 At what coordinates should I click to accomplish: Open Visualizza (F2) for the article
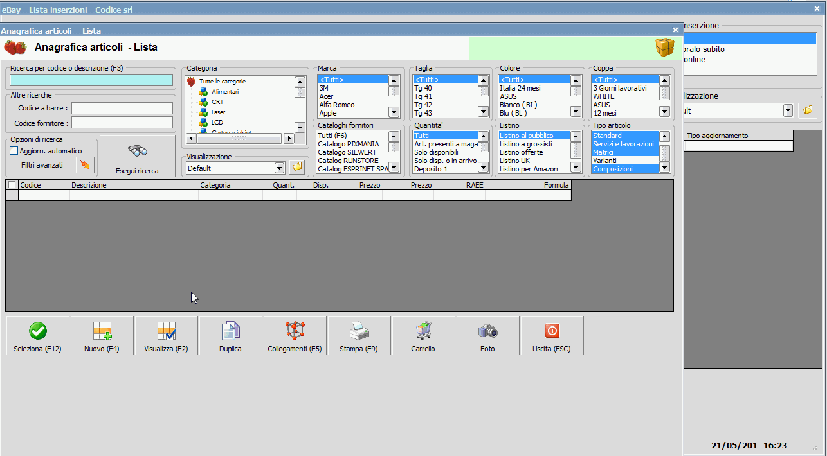[x=167, y=335]
